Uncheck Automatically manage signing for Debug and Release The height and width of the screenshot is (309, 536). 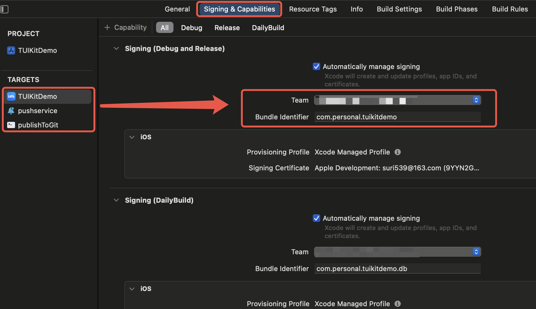coord(317,67)
